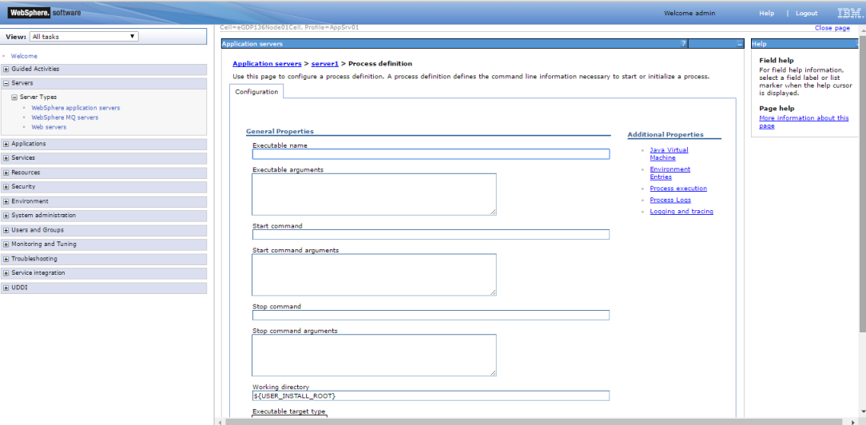The height and width of the screenshot is (425, 866).
Task: Collapse the Server Types tree node
Action: (15, 97)
